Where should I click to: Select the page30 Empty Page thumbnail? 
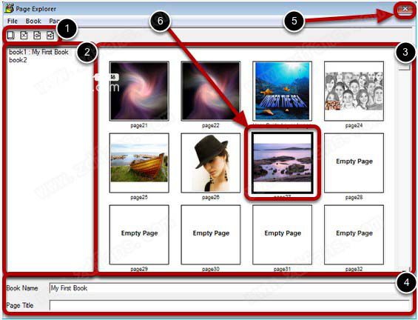[x=211, y=235]
